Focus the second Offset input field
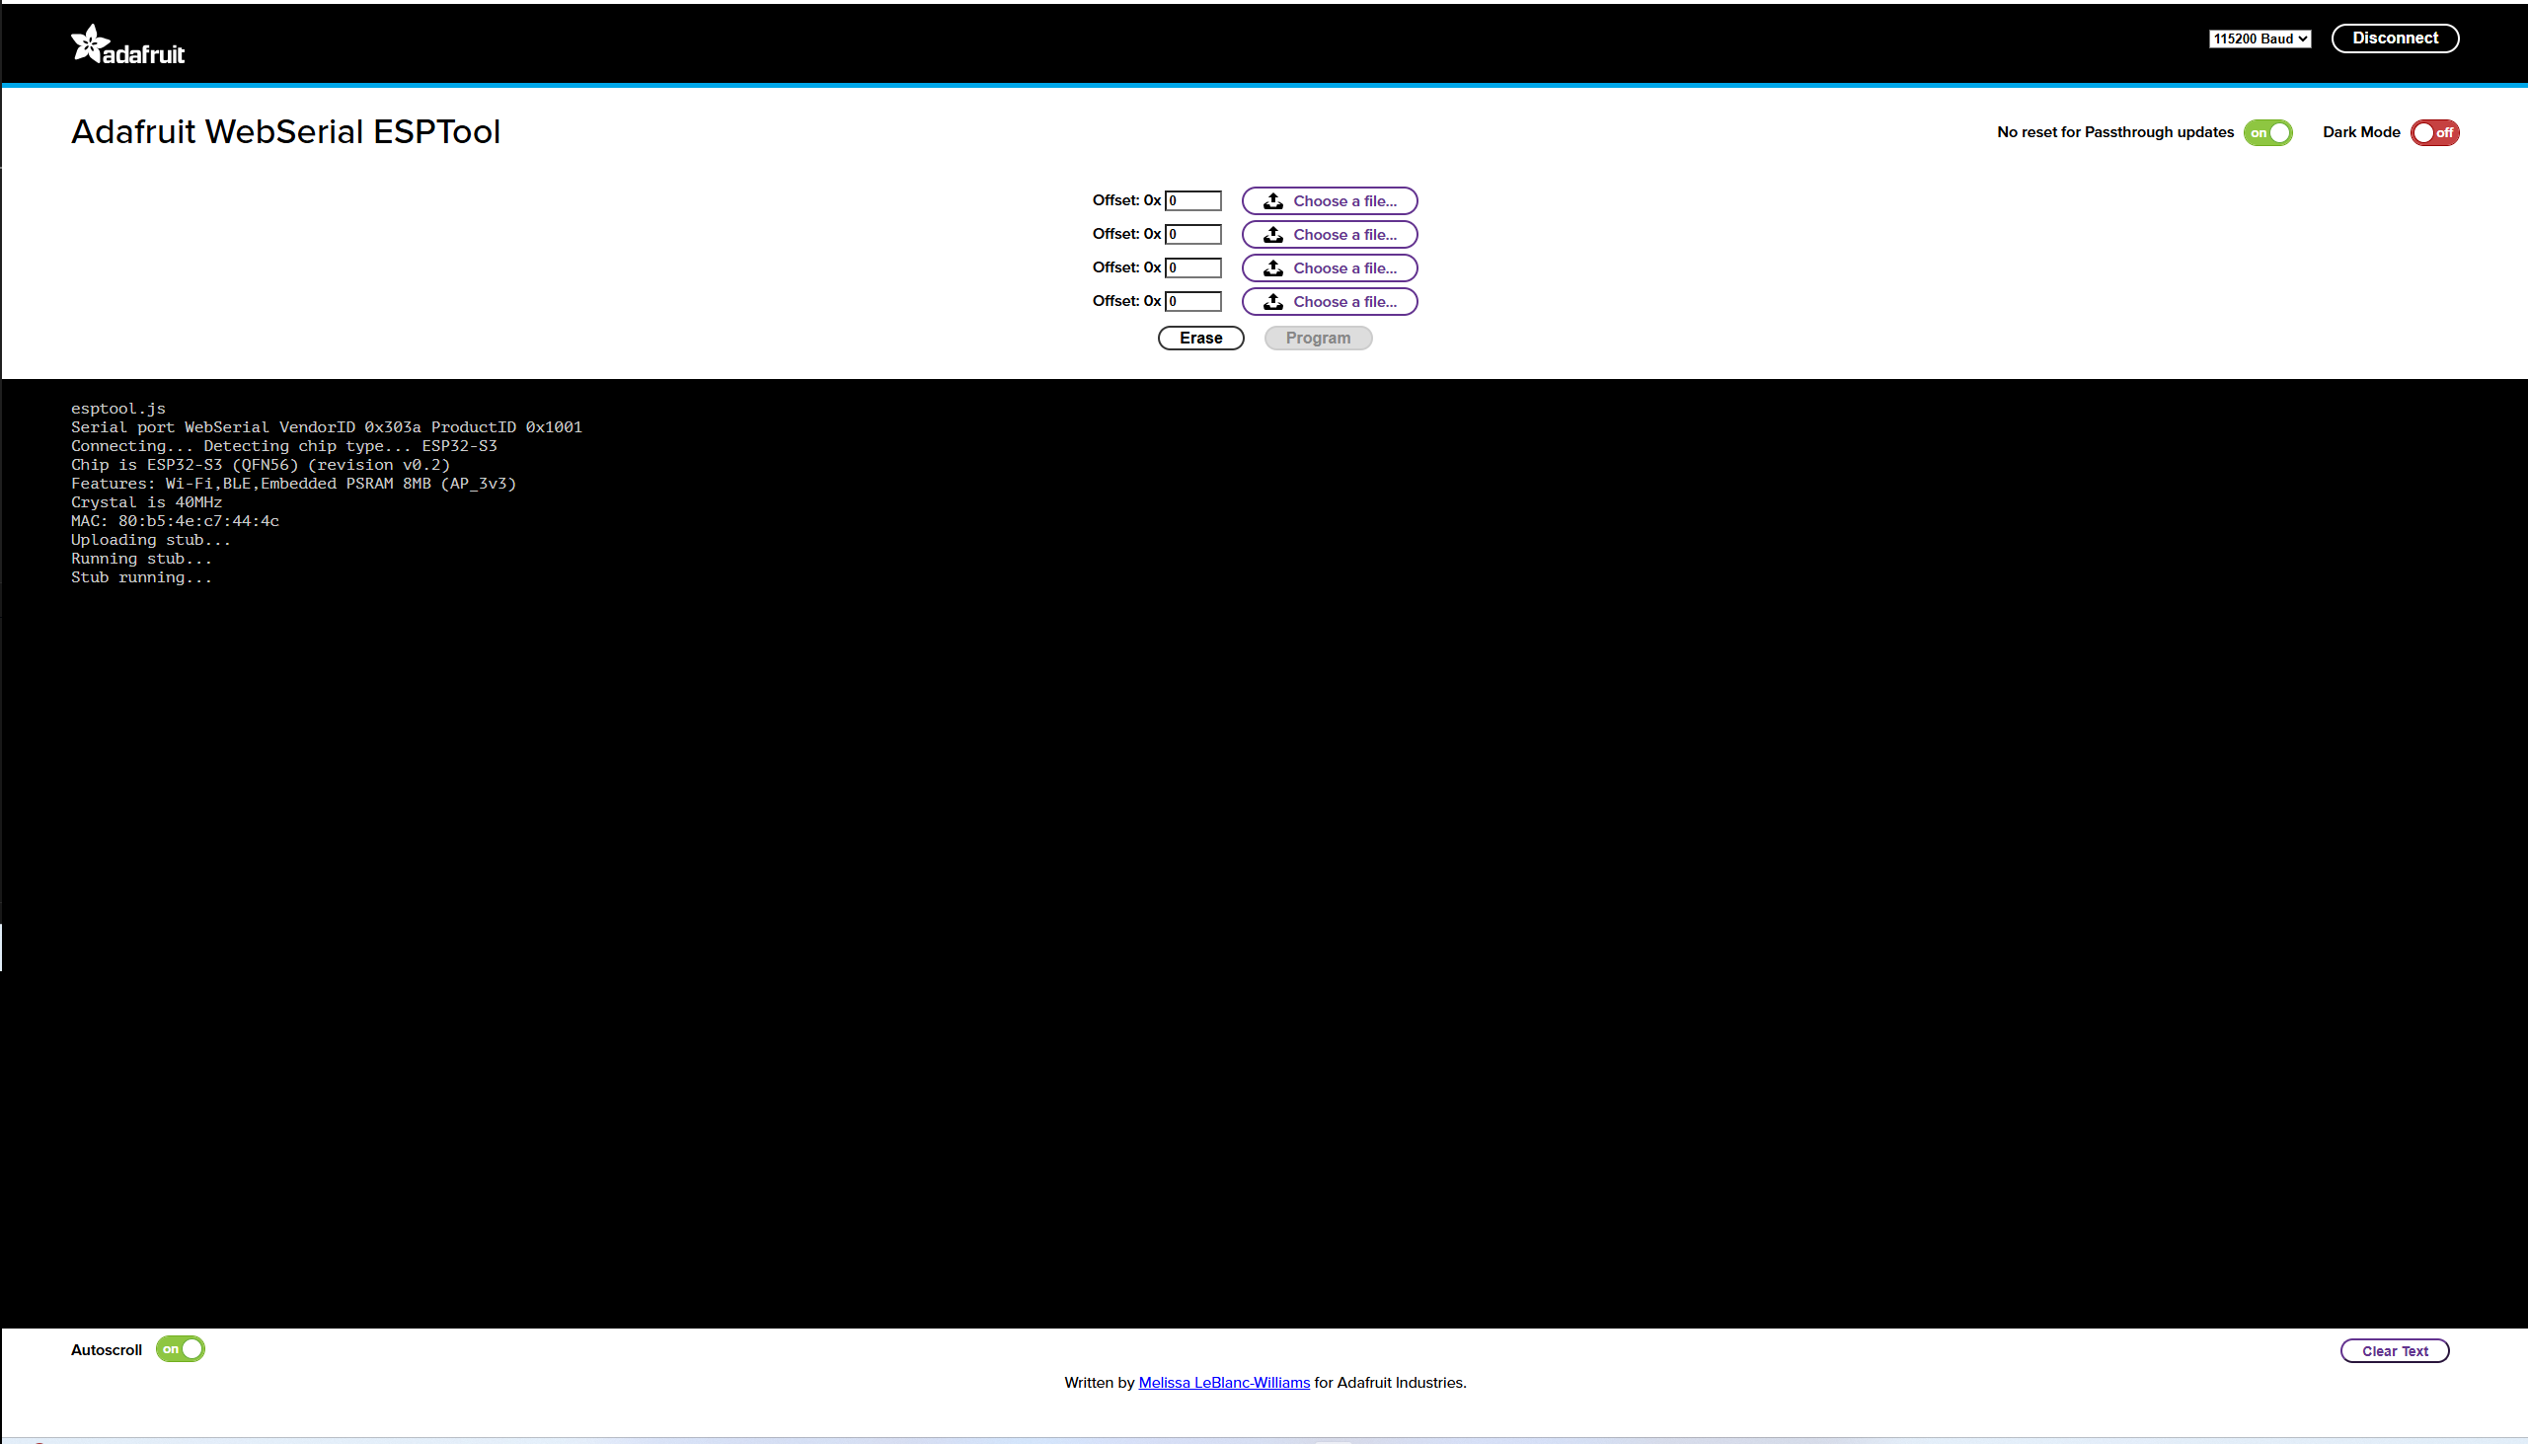The width and height of the screenshot is (2528, 1444). (x=1192, y=235)
